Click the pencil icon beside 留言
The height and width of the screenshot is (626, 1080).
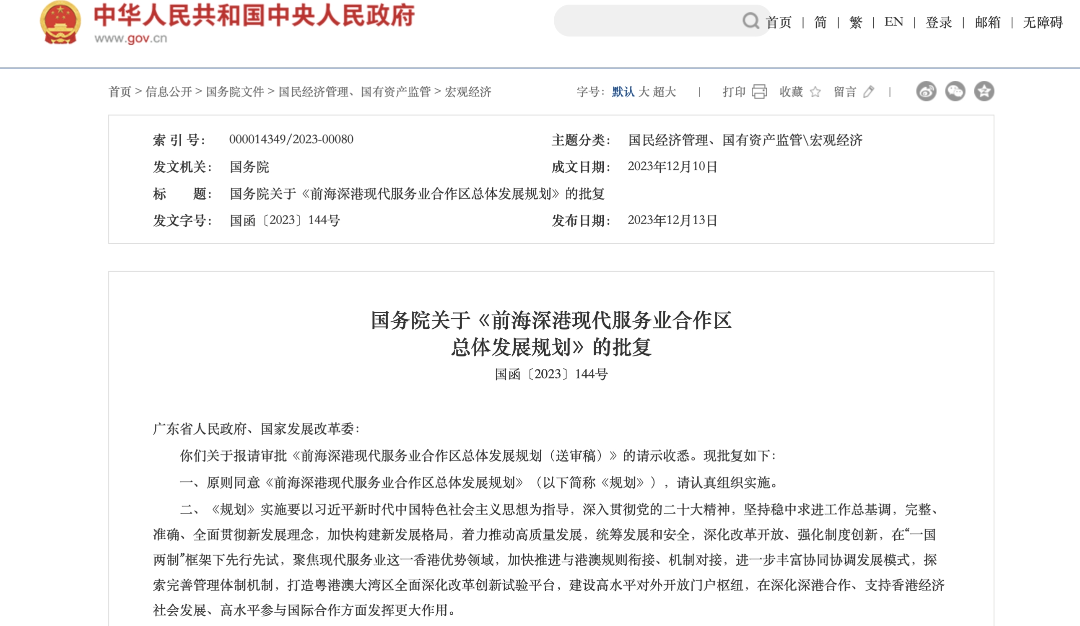(x=868, y=92)
